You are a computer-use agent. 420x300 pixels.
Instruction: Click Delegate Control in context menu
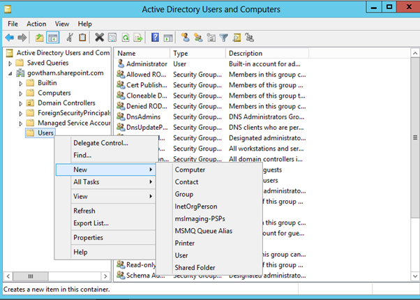(100, 143)
